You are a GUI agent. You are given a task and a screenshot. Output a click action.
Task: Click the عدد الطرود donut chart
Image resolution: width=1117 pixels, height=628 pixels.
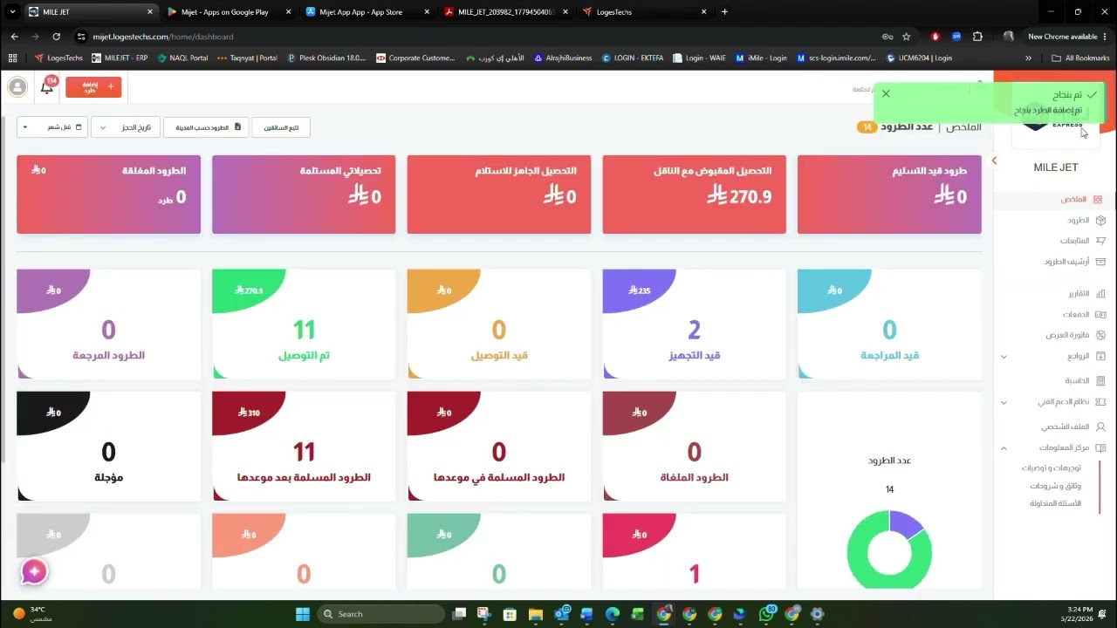889,551
